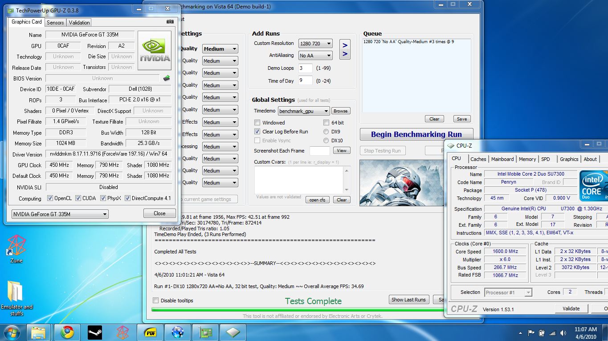Click Begin Benchmarking Run button

pos(416,134)
